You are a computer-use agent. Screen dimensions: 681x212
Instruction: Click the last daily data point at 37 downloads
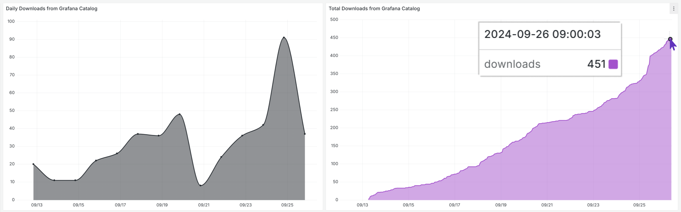[x=305, y=134]
